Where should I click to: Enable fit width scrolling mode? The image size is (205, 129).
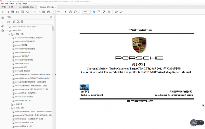94,12
